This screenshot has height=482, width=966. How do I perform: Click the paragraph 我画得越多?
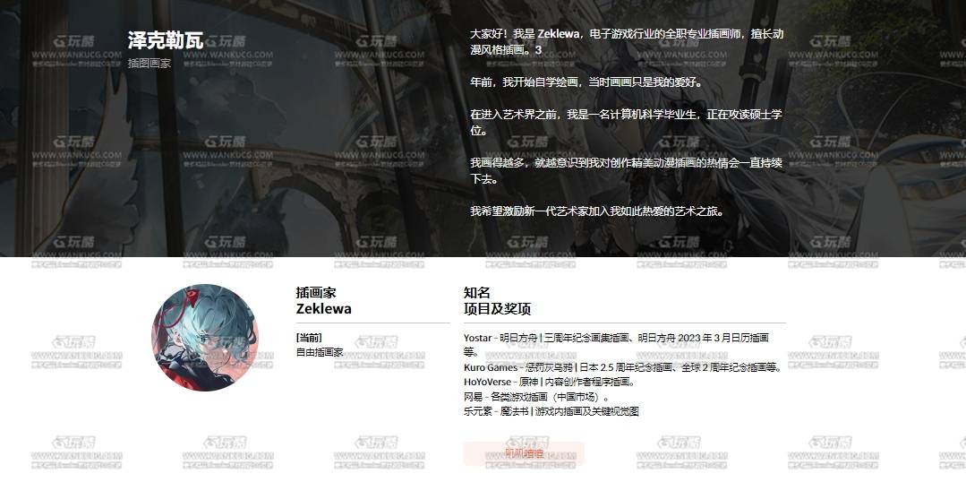pyautogui.click(x=626, y=171)
